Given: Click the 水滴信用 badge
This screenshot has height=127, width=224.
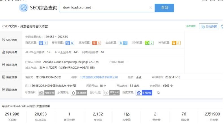Looking at the screenshot, I should coord(79,93).
